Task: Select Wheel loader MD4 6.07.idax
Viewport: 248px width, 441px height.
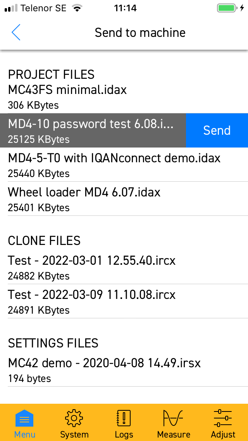Action: point(124,198)
